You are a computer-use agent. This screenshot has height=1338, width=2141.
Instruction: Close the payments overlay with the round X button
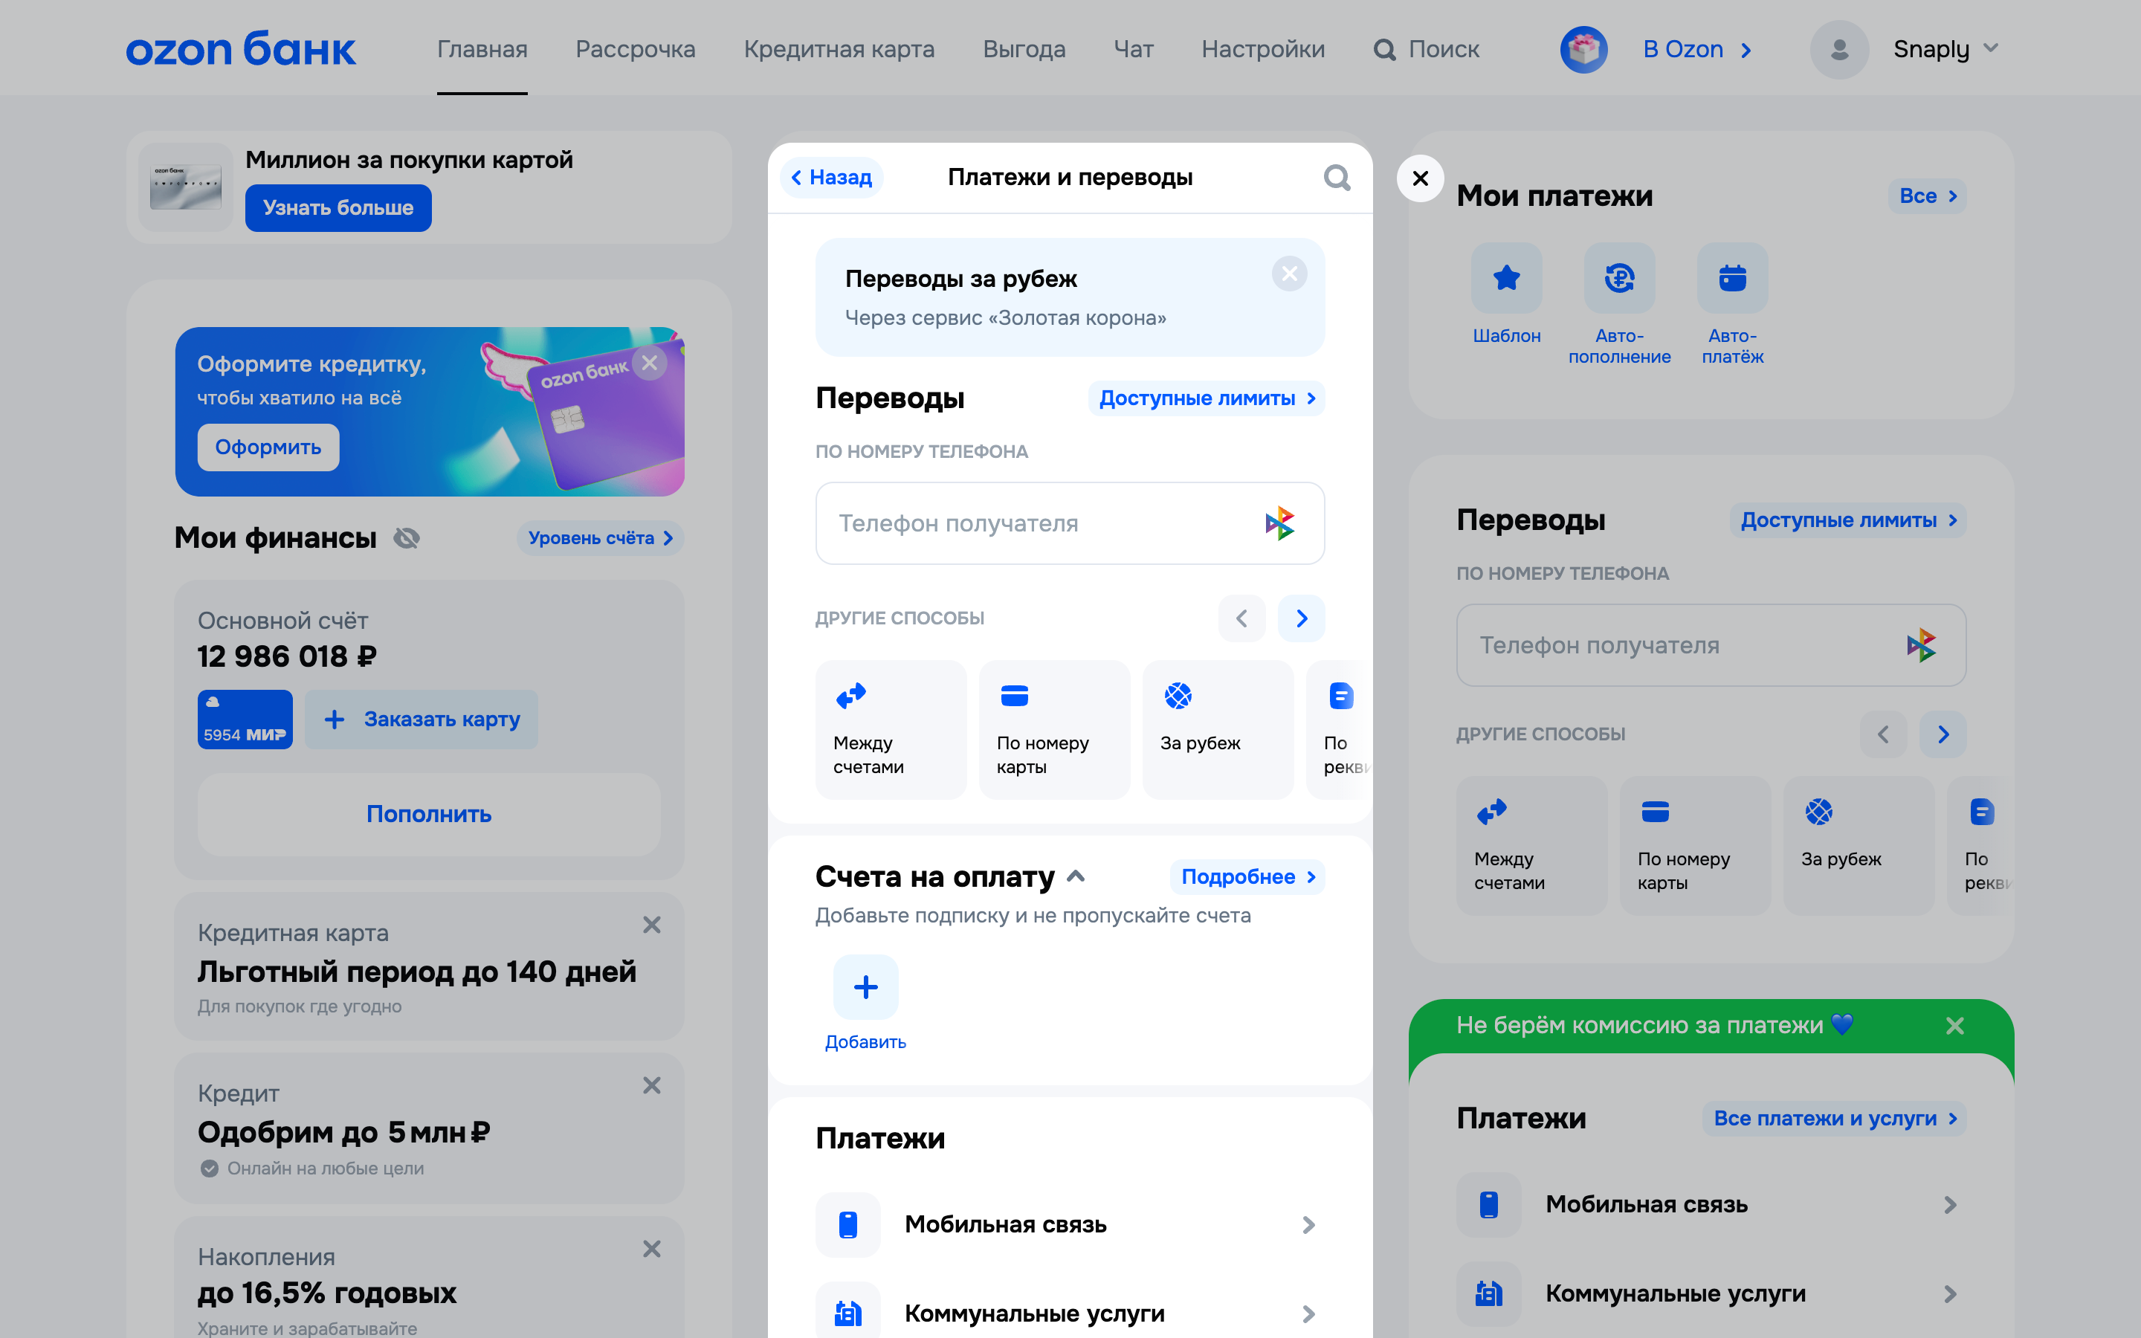(x=1420, y=178)
